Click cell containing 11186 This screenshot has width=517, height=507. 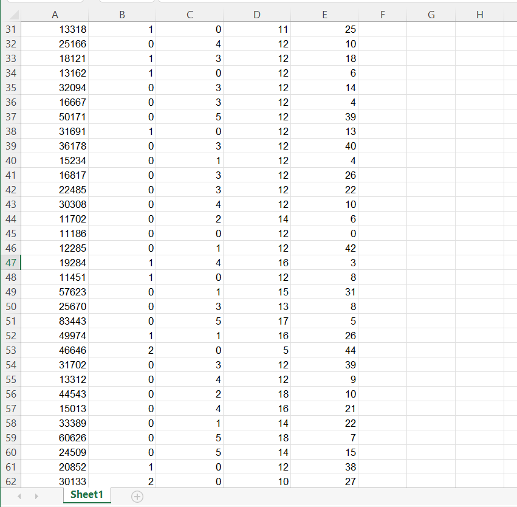click(x=55, y=233)
